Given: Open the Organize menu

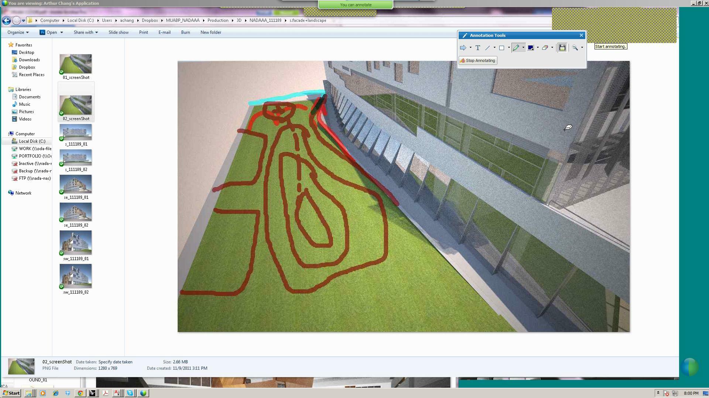Looking at the screenshot, I should (18, 32).
